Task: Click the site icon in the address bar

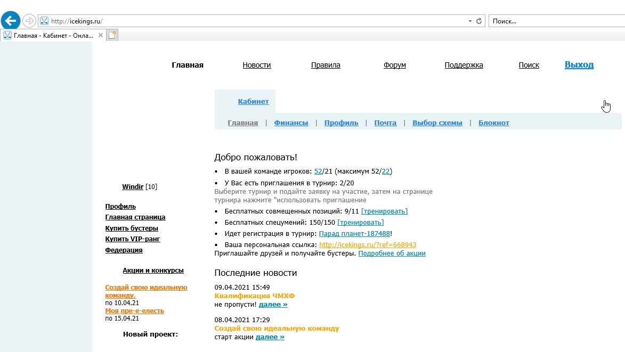Action: [x=44, y=21]
